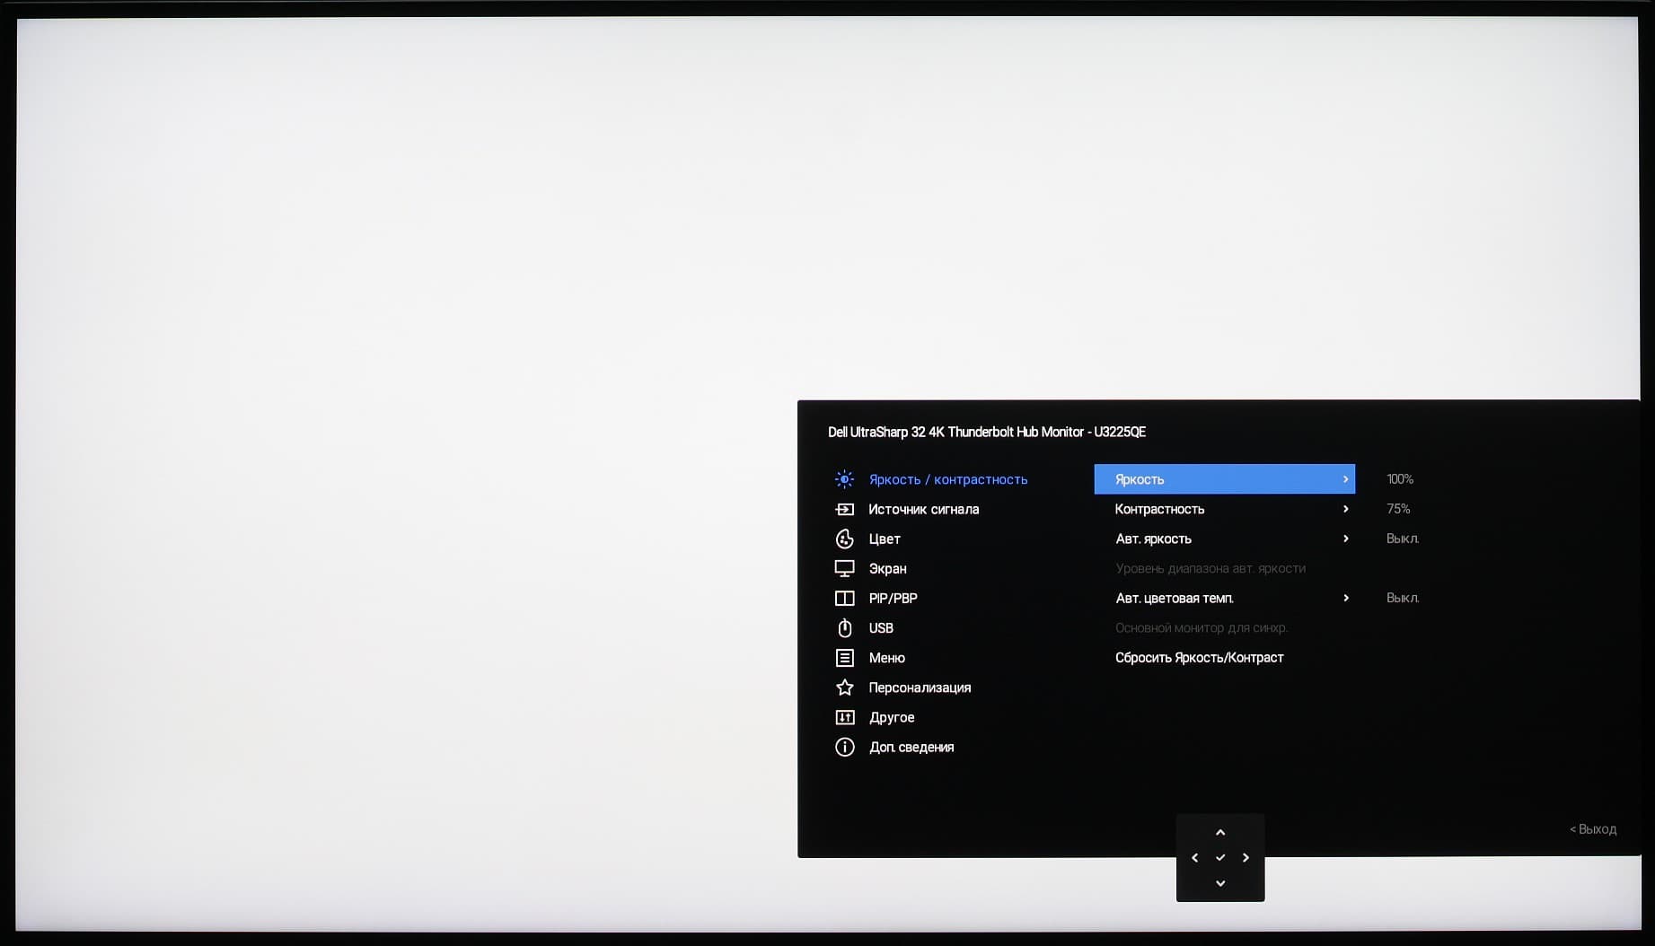Confirm with the joystick checkmark
Image resolution: width=1655 pixels, height=946 pixels.
pyautogui.click(x=1220, y=858)
